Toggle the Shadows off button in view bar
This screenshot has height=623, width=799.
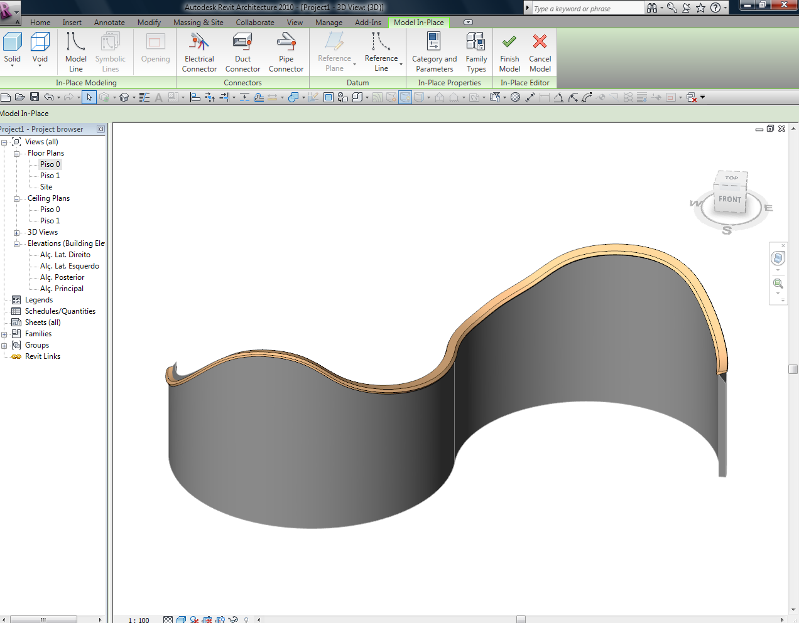(x=194, y=620)
